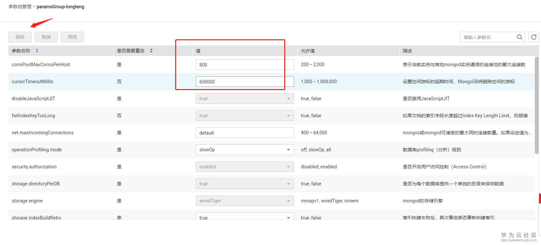Click the description mongod的存储引擎
This screenshot has height=245, width=541.
pyautogui.click(x=423, y=201)
